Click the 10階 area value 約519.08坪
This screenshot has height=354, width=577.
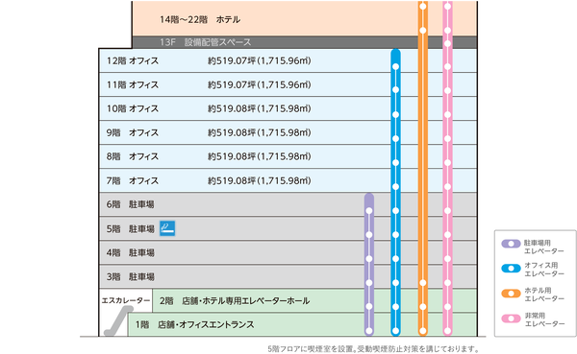[232, 108]
